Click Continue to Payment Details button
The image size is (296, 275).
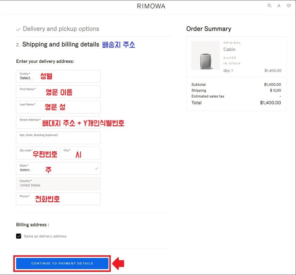[x=62, y=263]
